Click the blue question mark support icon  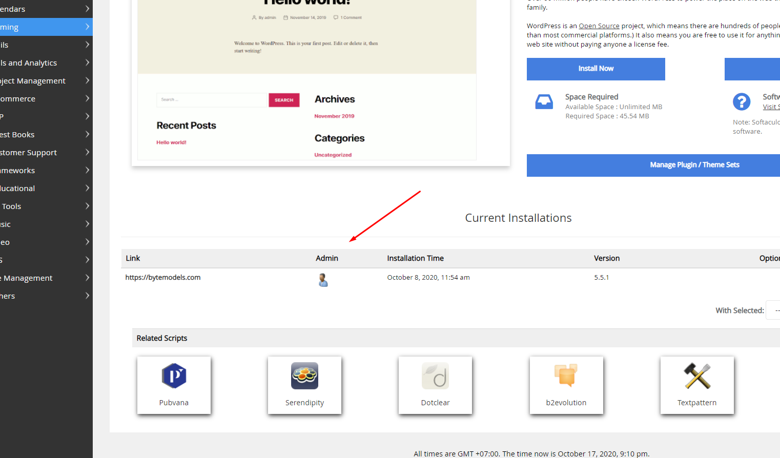click(x=741, y=102)
